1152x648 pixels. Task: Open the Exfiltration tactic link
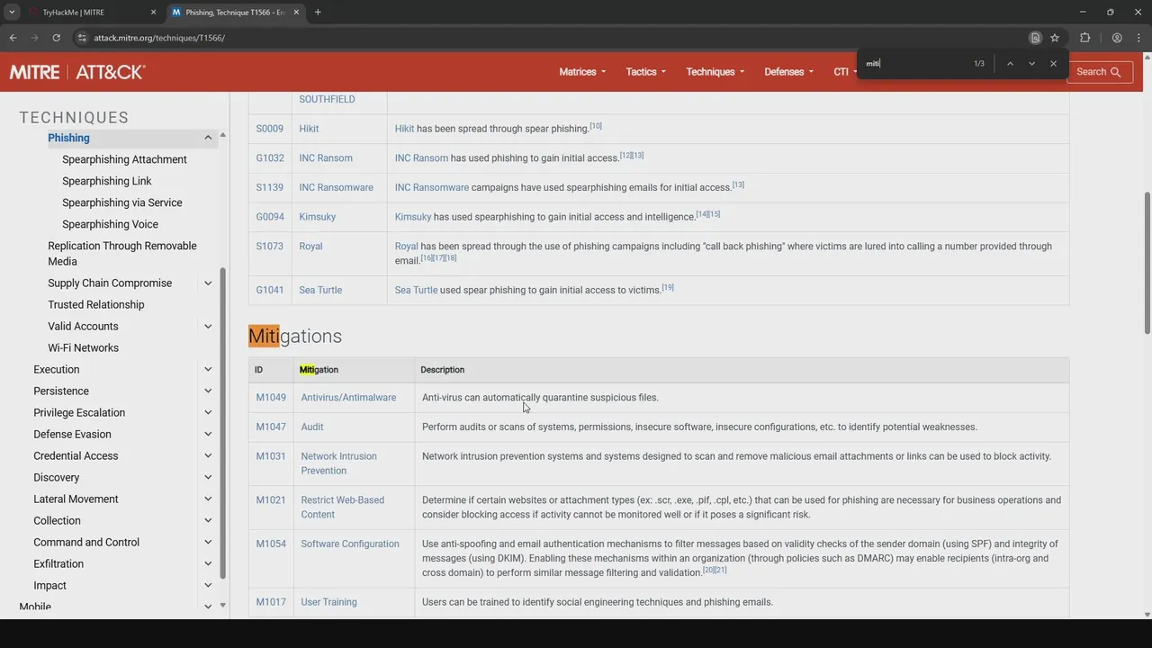point(58,563)
